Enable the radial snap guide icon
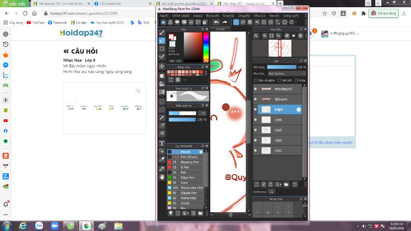This screenshot has height=231, width=411. click(x=264, y=22)
